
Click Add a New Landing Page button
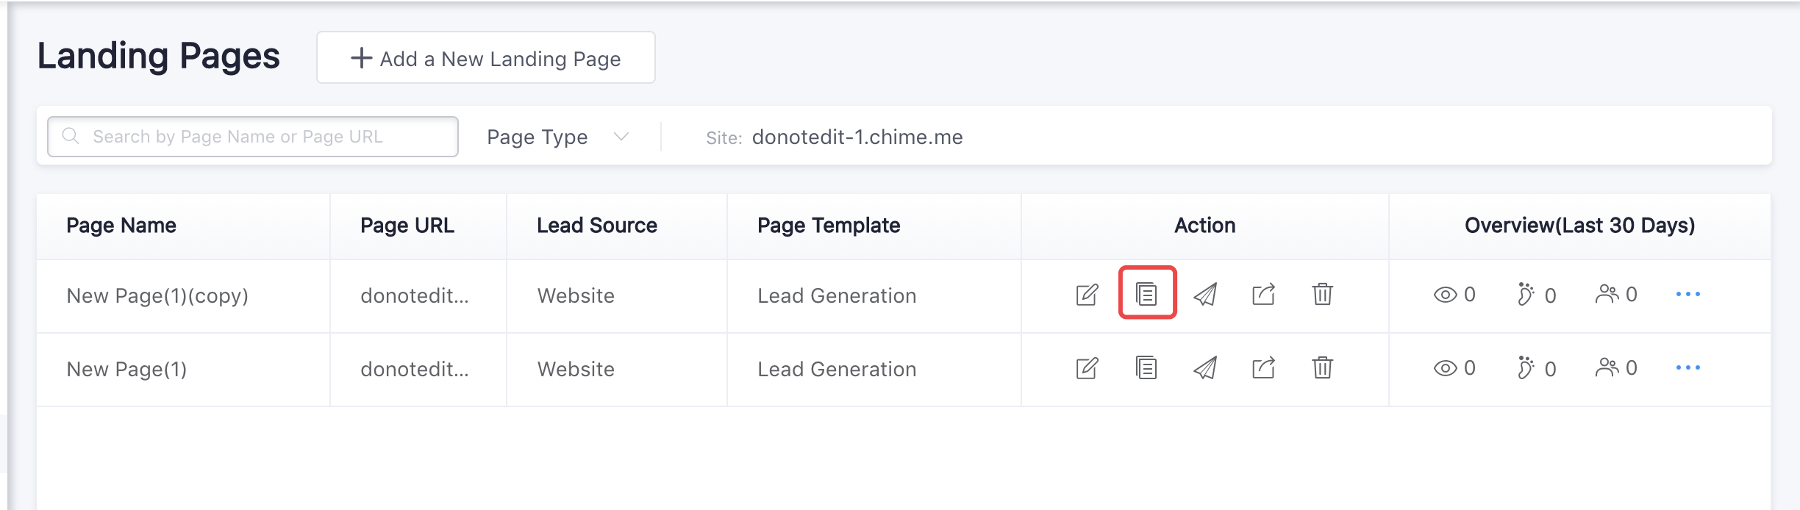coord(486,58)
